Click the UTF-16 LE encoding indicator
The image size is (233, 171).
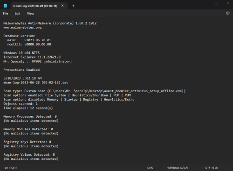click(212, 168)
